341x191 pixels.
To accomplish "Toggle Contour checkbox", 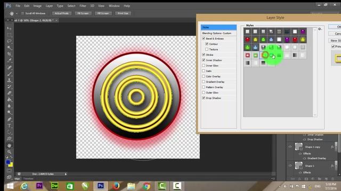I will coord(207,44).
